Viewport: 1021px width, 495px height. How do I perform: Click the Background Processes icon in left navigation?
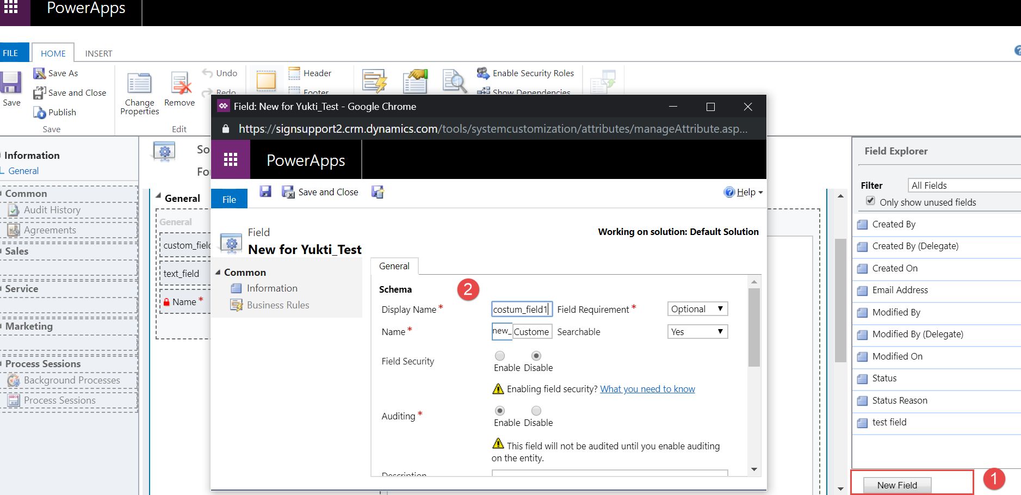[x=14, y=380]
